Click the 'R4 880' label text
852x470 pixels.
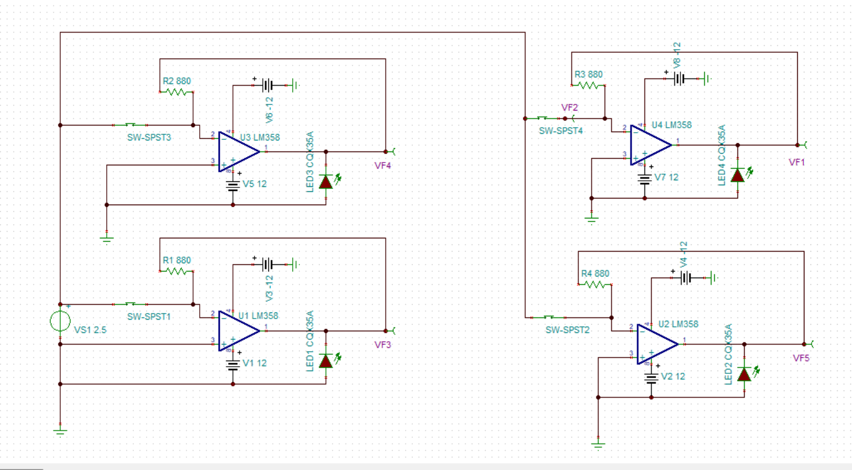pos(595,274)
